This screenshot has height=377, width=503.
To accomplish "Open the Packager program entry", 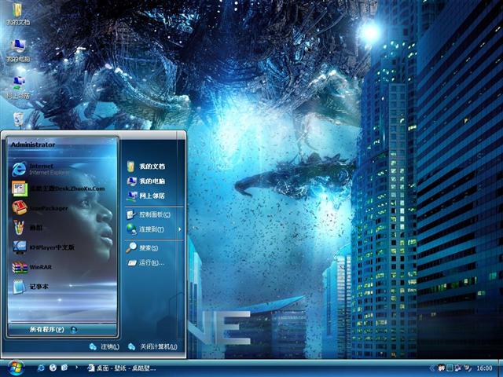I will pyautogui.click(x=40, y=208).
